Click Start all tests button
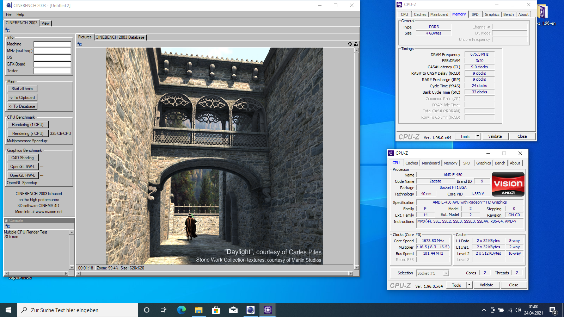 point(22,89)
